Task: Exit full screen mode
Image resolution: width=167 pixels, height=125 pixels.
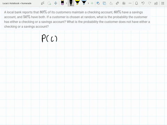Action: click(x=163, y=3)
